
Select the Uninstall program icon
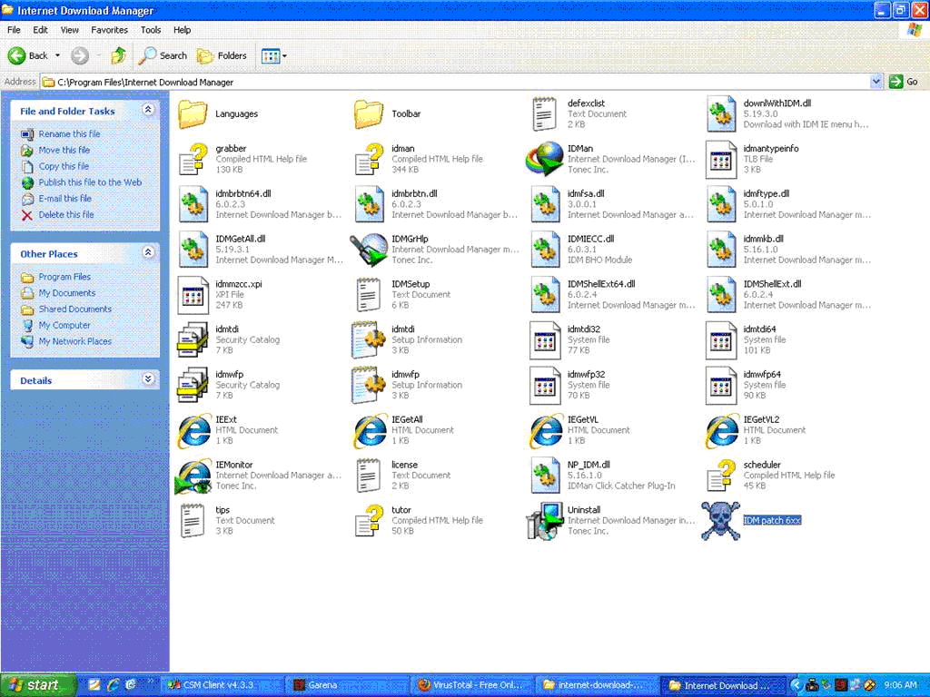(545, 521)
